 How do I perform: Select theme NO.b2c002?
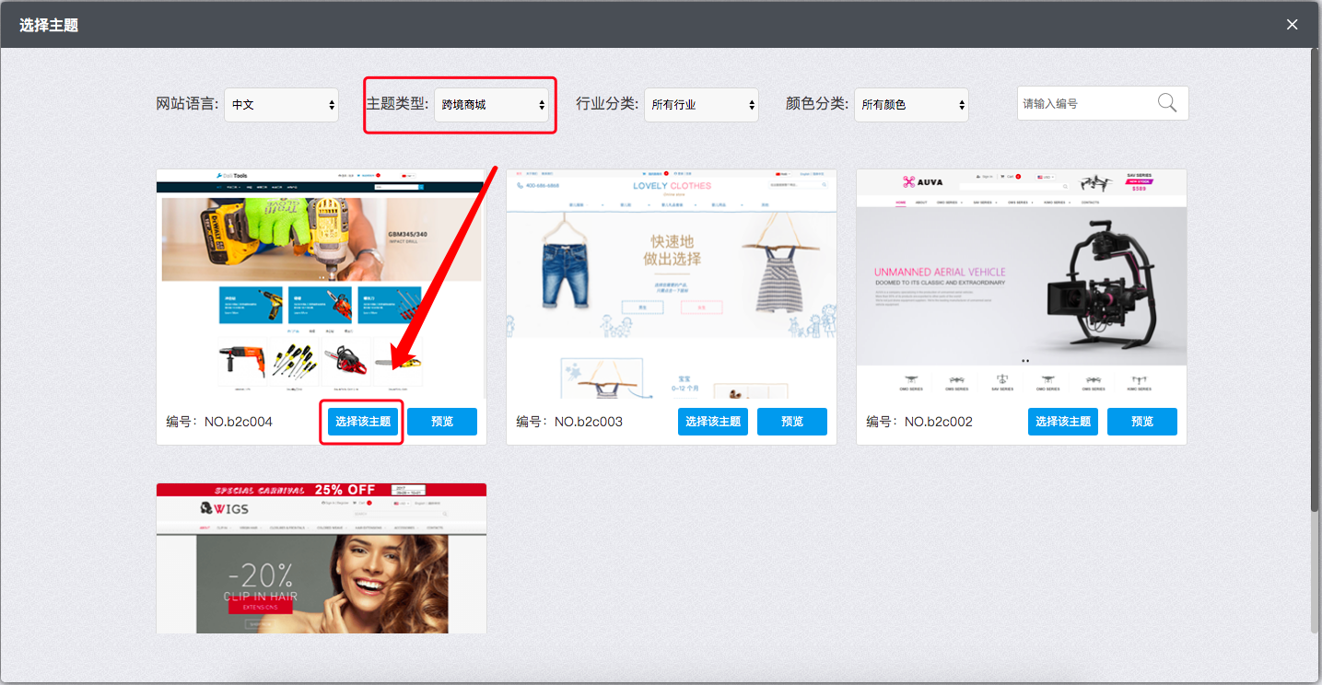[x=1063, y=422]
